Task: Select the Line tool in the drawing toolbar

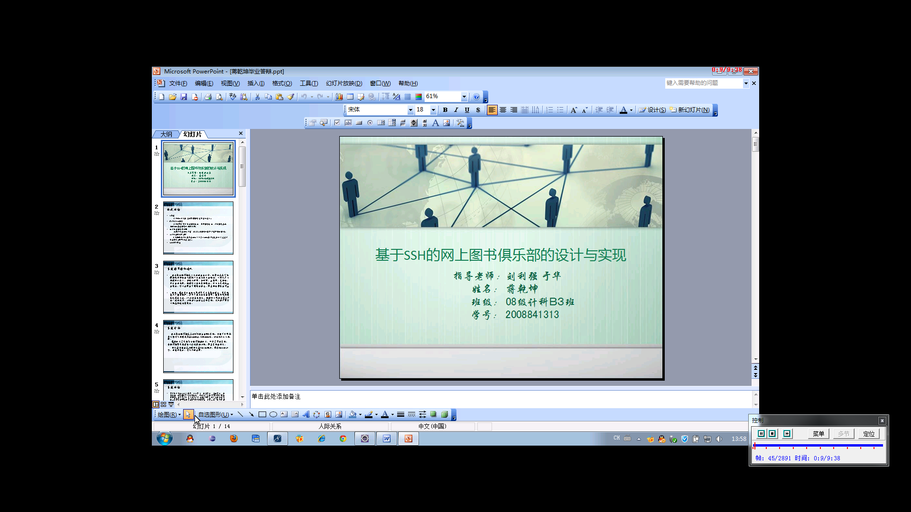Action: (x=240, y=414)
